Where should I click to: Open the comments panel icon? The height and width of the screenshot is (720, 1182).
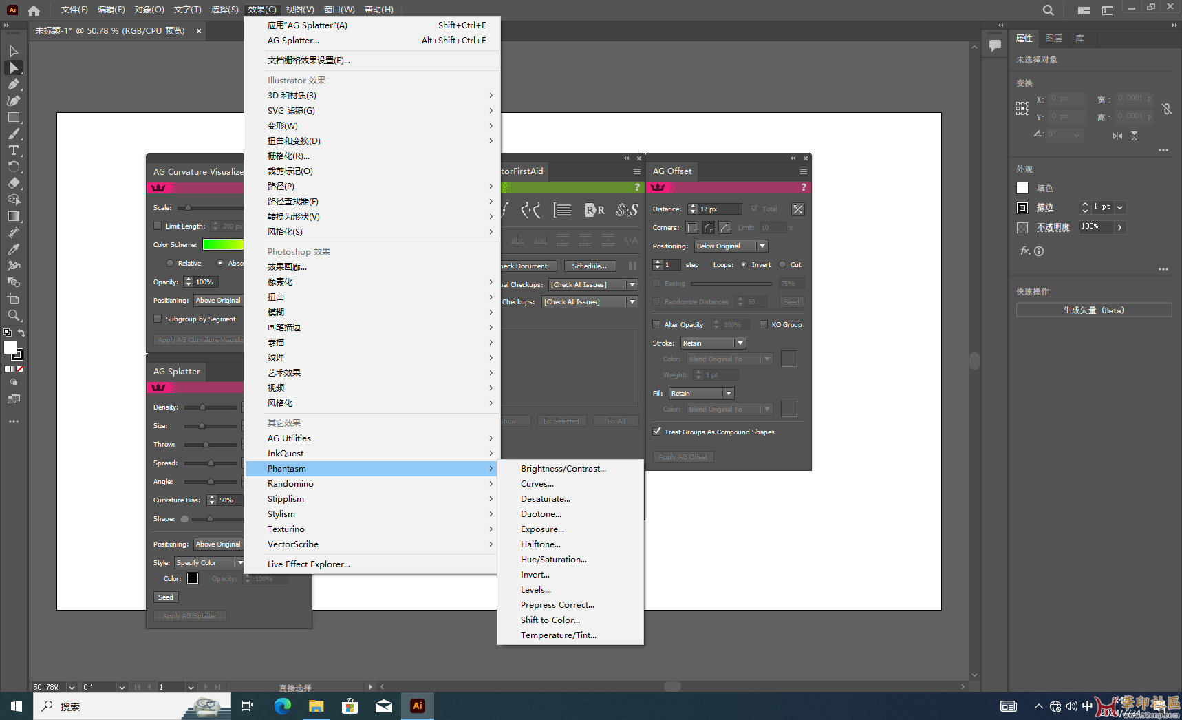coord(995,45)
